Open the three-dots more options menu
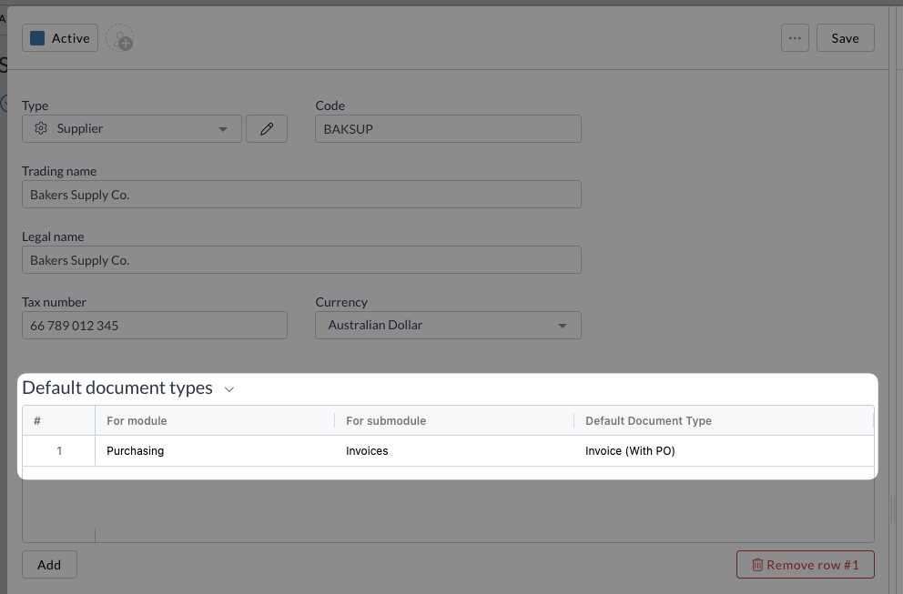The width and height of the screenshot is (903, 594). [795, 38]
